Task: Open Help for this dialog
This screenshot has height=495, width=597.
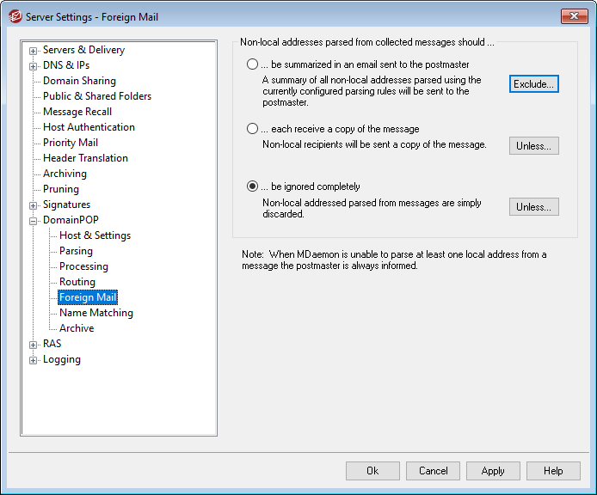Action: pyautogui.click(x=553, y=471)
